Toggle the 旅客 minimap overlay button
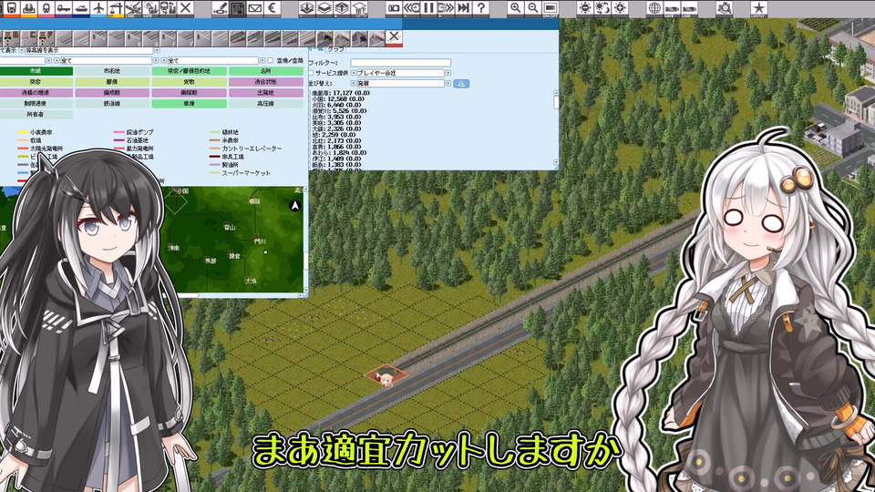This screenshot has height=492, width=875. [x=36, y=82]
